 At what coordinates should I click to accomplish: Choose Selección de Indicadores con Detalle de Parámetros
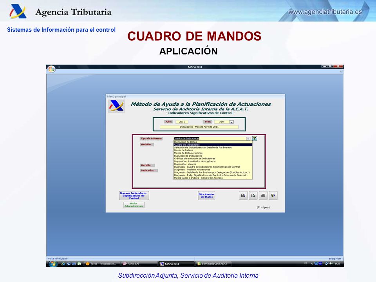[213, 148]
